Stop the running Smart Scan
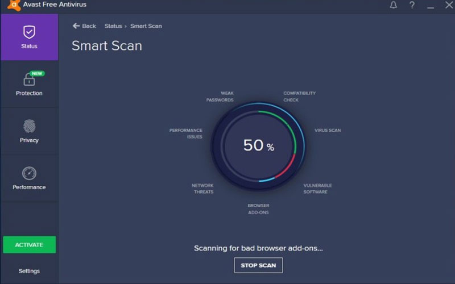The height and width of the screenshot is (284, 455). click(x=258, y=265)
